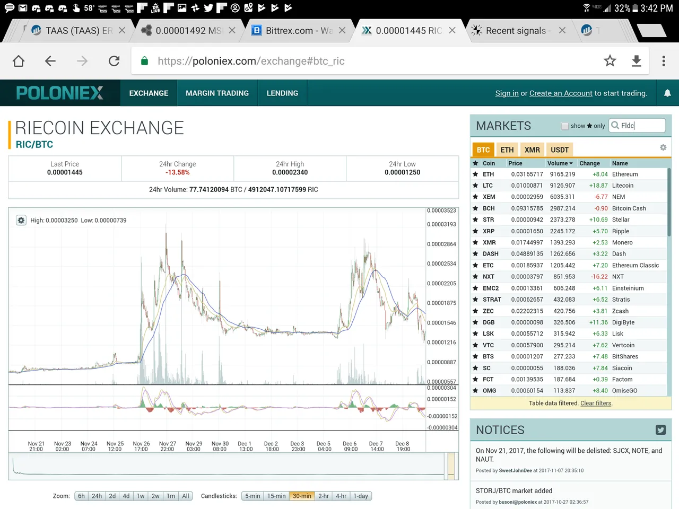Viewport: 679px width, 509px height.
Task: Sort markets by the Name column
Action: (x=620, y=163)
